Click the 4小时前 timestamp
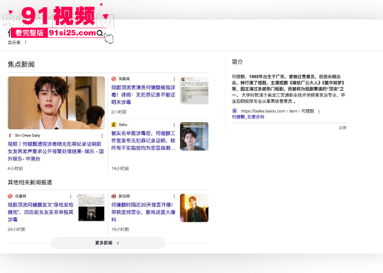 click(15, 168)
